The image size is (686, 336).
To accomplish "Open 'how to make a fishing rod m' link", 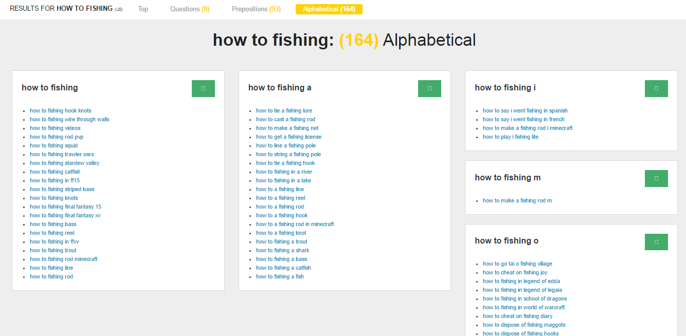I will (517, 200).
